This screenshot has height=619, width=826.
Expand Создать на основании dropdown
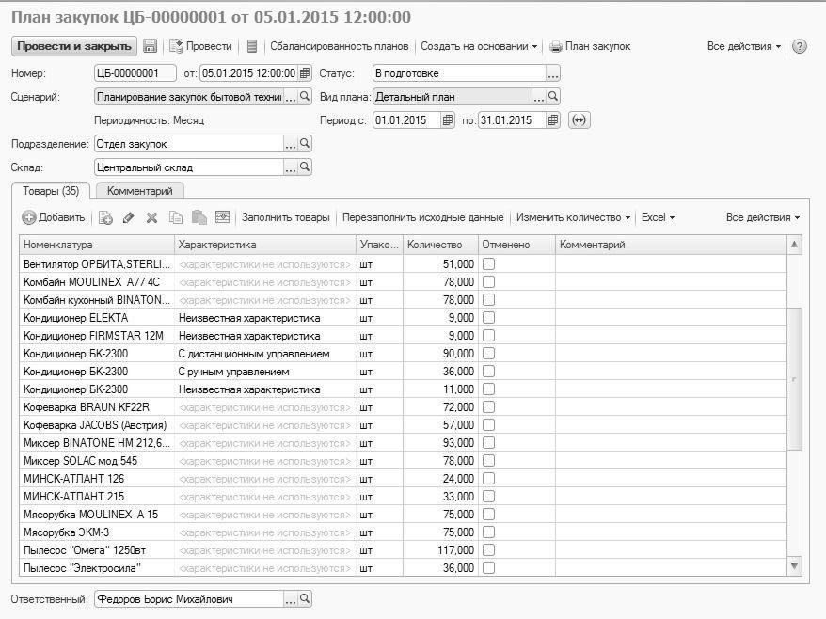(479, 46)
